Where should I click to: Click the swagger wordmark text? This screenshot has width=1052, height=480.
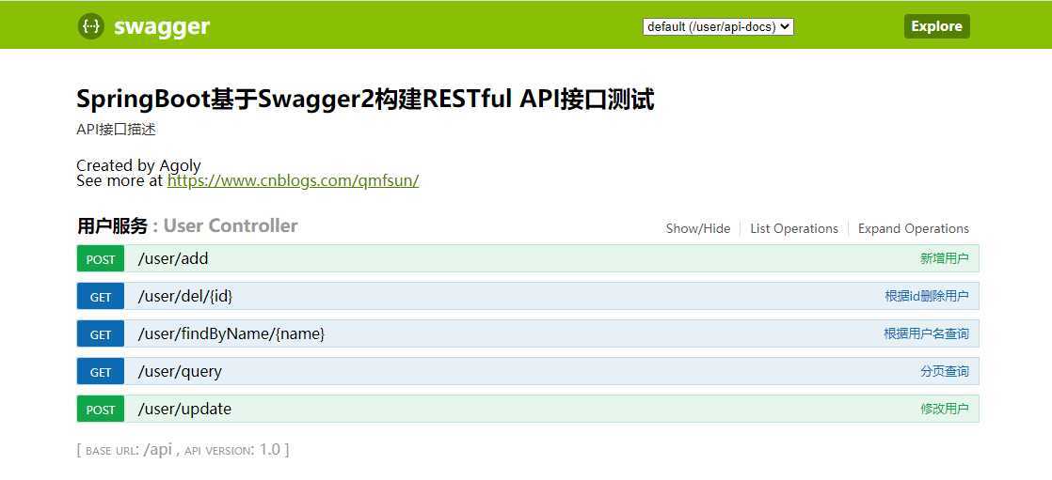click(162, 27)
